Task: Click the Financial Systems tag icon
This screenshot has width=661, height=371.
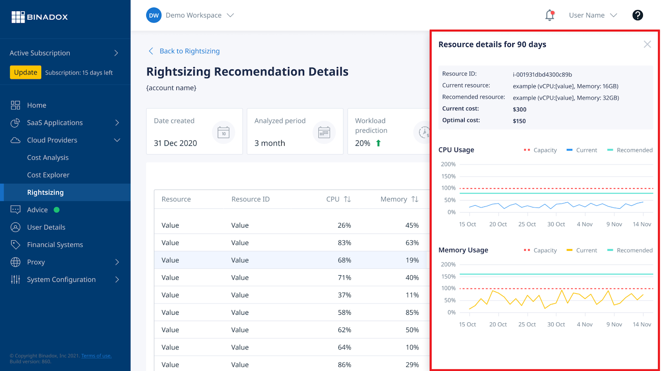Action: 15,245
